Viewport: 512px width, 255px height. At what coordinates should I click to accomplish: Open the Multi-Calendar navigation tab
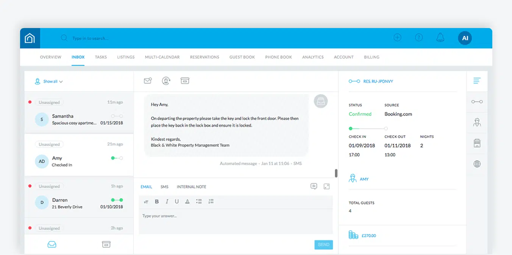162,57
